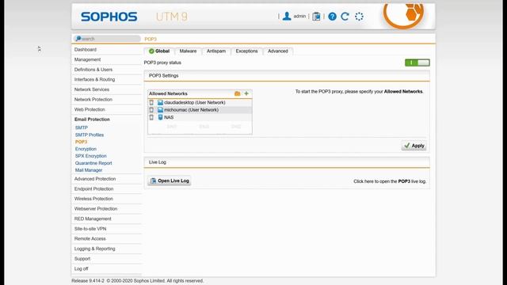Reload the page with the refresh icon
Viewport: 507px width, 285px height.
pyautogui.click(x=345, y=16)
